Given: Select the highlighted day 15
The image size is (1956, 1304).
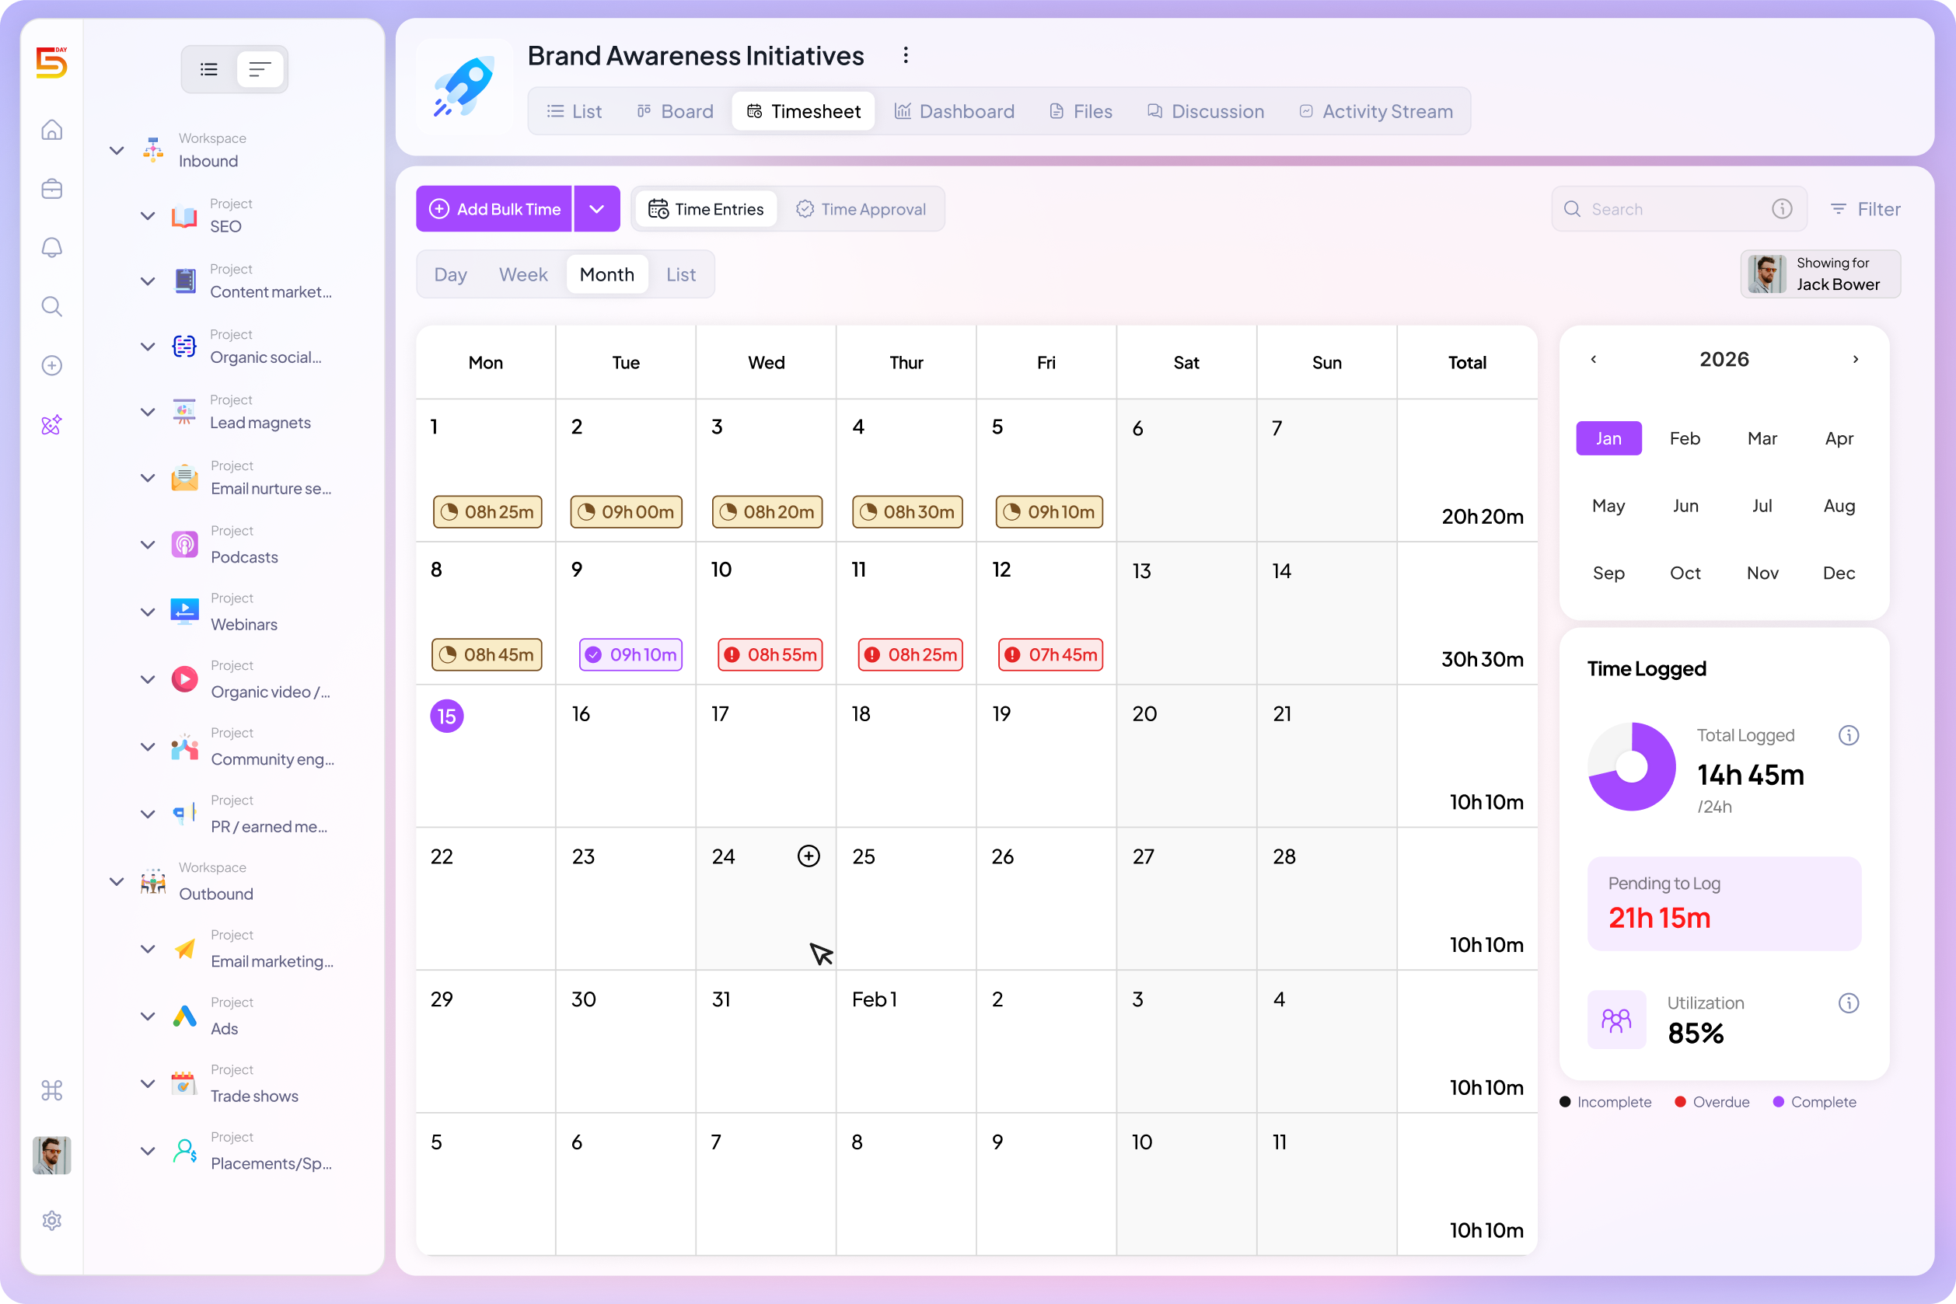Looking at the screenshot, I should point(447,716).
